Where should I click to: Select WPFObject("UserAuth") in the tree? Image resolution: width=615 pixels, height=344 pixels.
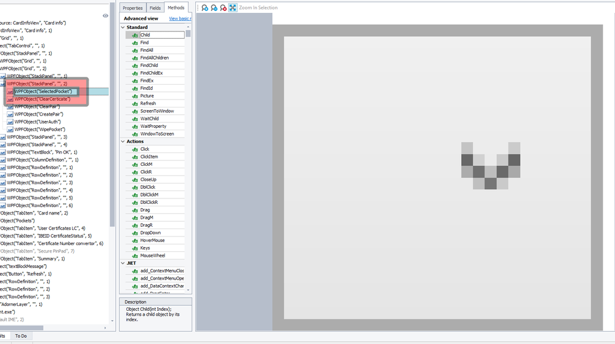(38, 122)
